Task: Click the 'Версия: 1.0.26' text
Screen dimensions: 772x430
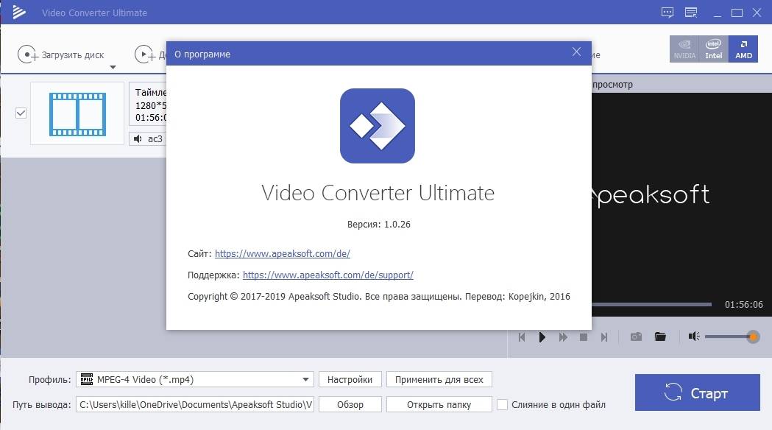Action: click(x=378, y=224)
